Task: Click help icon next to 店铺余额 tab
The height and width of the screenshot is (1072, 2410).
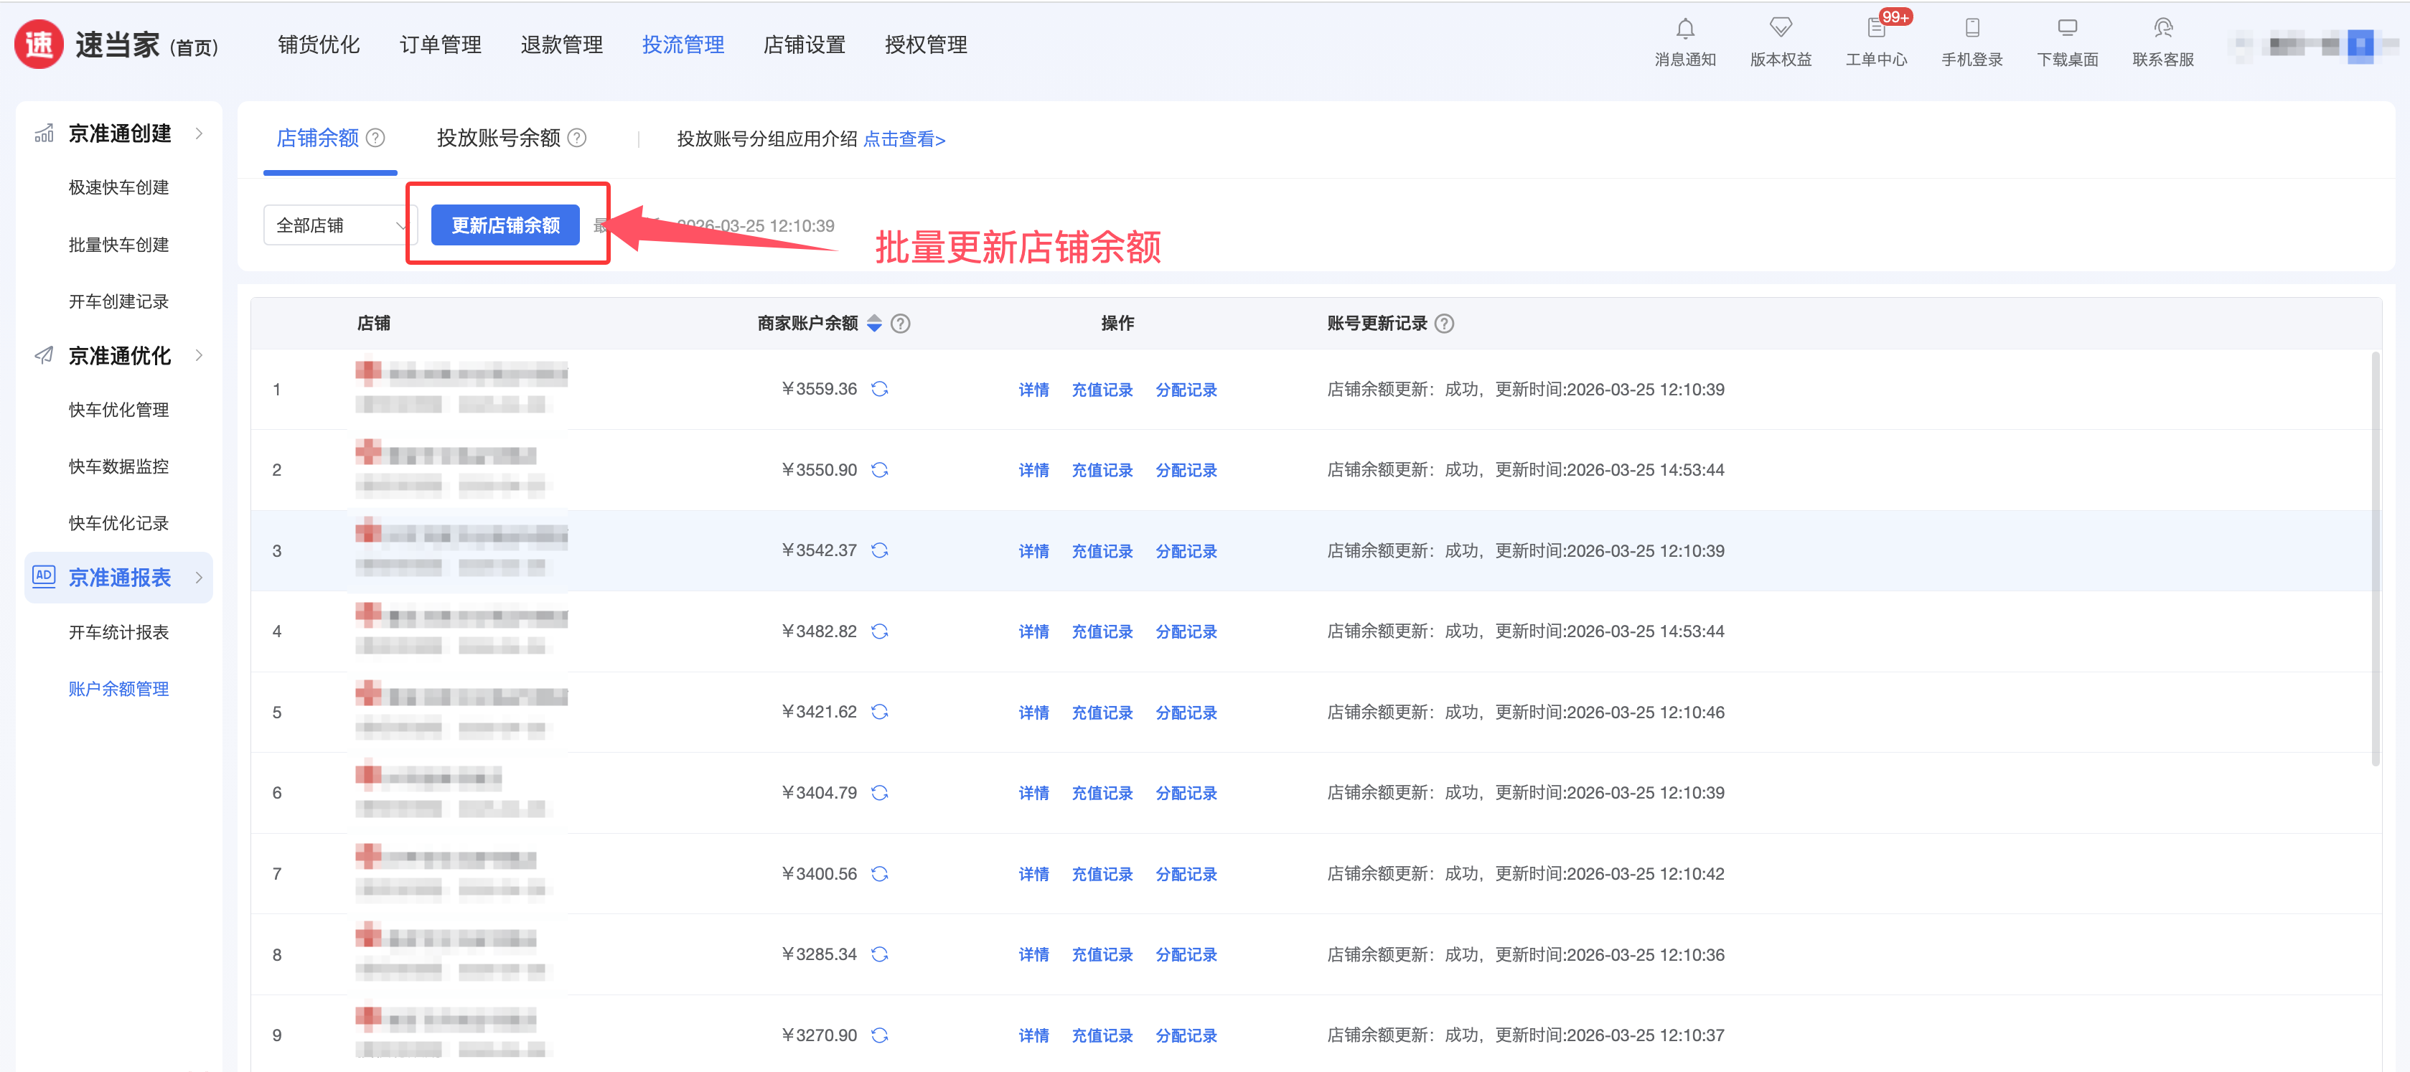Action: [x=375, y=138]
